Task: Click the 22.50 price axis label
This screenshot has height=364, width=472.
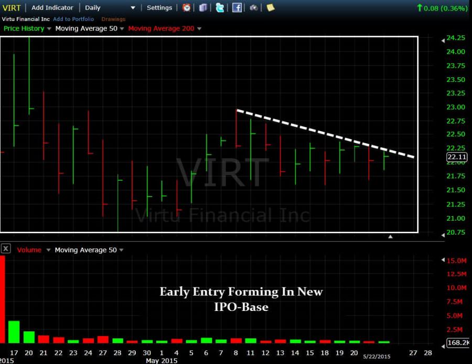Action: click(455, 134)
